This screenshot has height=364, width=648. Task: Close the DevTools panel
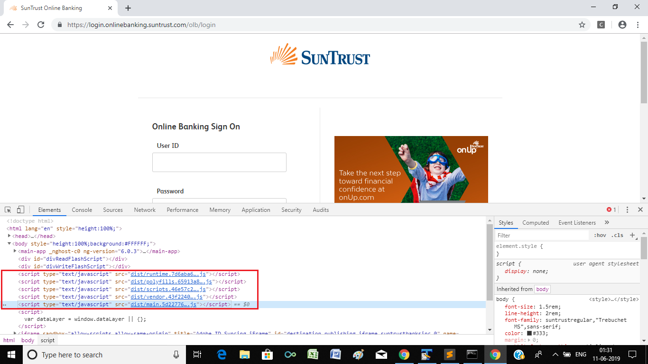coord(640,209)
